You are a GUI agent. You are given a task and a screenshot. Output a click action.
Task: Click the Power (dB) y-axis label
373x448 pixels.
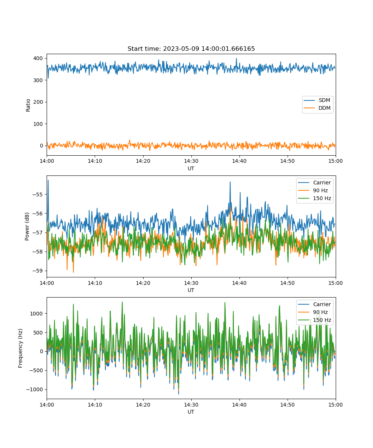pyautogui.click(x=27, y=226)
